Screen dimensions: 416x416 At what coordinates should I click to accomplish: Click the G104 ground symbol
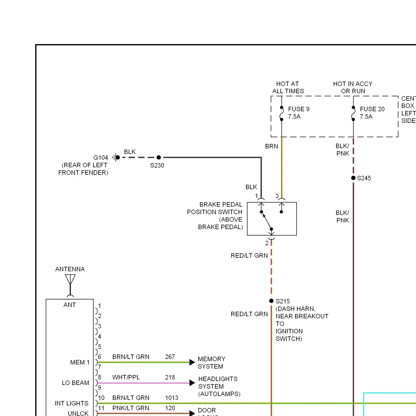[116, 158]
